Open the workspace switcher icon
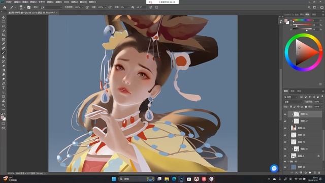 (314, 7)
